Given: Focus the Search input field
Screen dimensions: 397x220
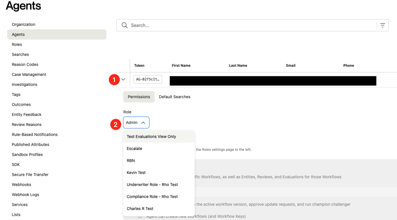Looking at the screenshot, I should [252, 25].
